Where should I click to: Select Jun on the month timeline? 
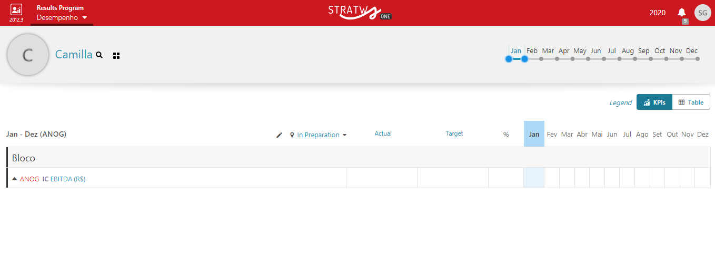tap(596, 51)
